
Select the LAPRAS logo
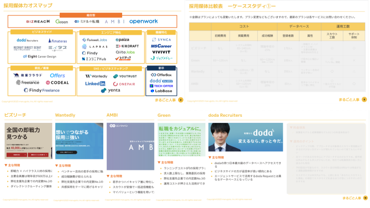(x=95, y=47)
